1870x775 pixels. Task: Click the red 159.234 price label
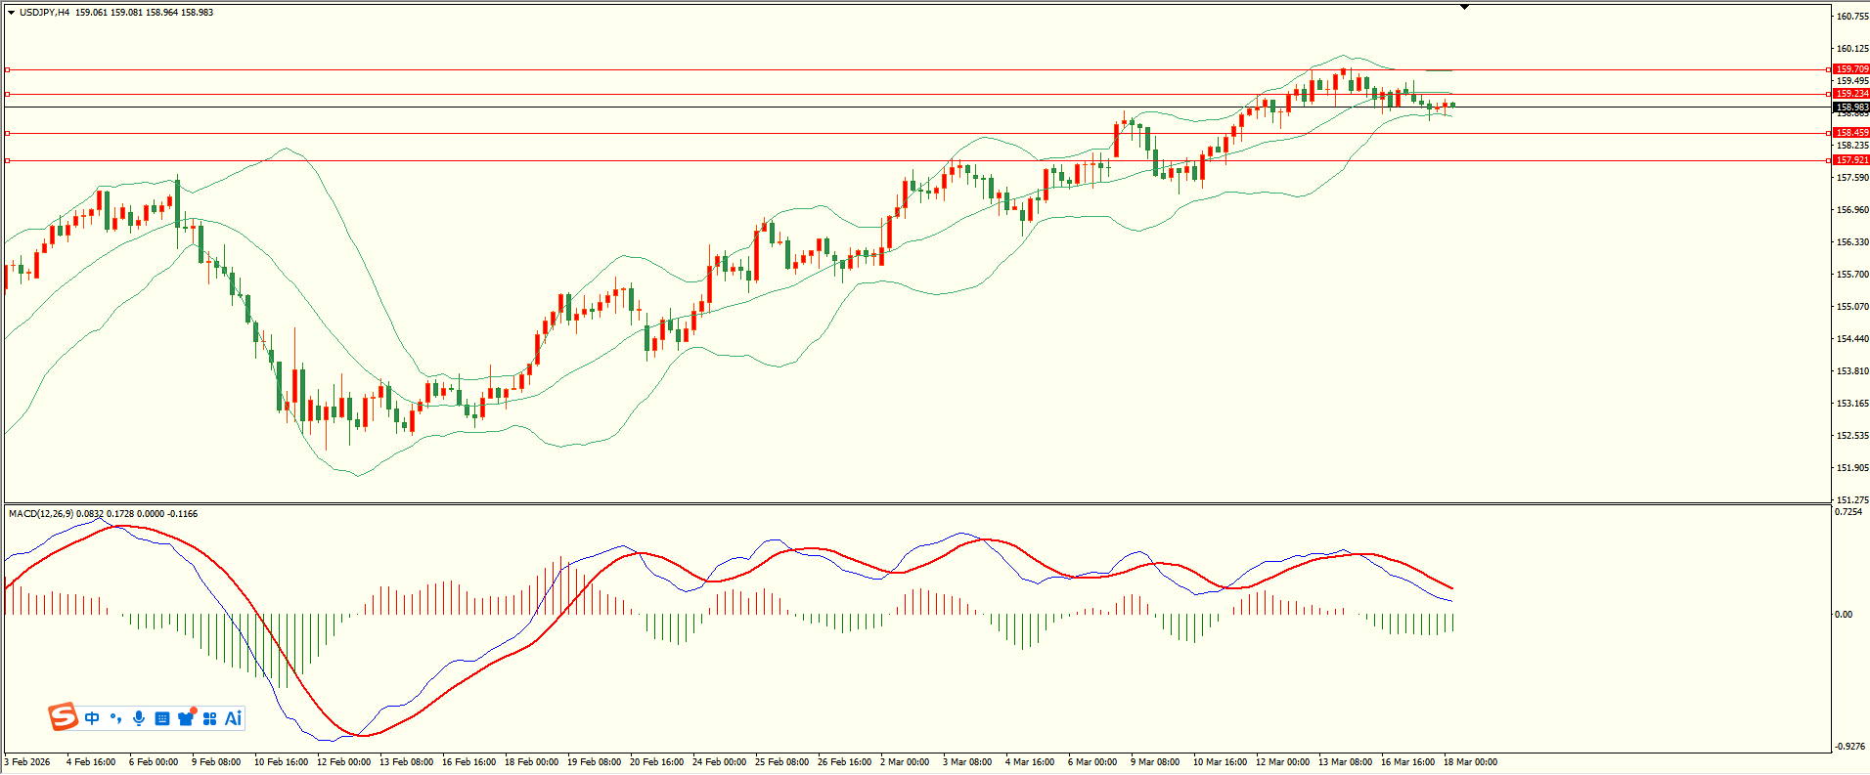coord(1851,94)
